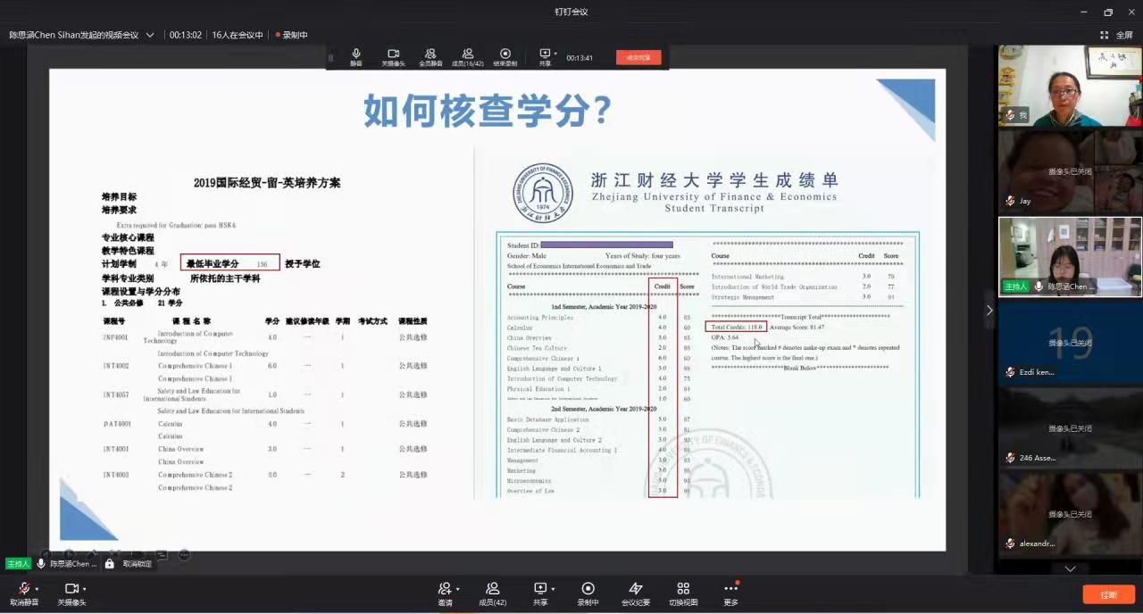Screen dimensions: 1143x614
Task: Open 成员(42) members list in bottom bar
Action: click(492, 589)
